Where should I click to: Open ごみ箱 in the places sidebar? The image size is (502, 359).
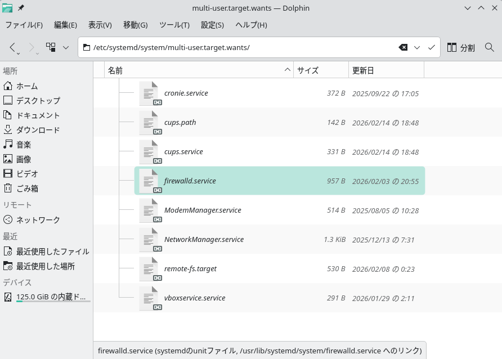coord(27,189)
